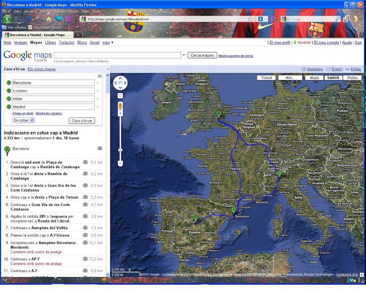The width and height of the screenshot is (366, 293).
Task: Open the Imprimeix link
Action: click(315, 69)
